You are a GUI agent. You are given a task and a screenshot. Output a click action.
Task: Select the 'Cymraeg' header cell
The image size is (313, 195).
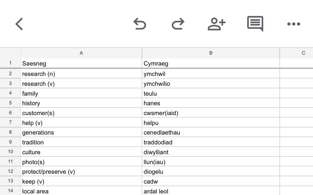211,63
